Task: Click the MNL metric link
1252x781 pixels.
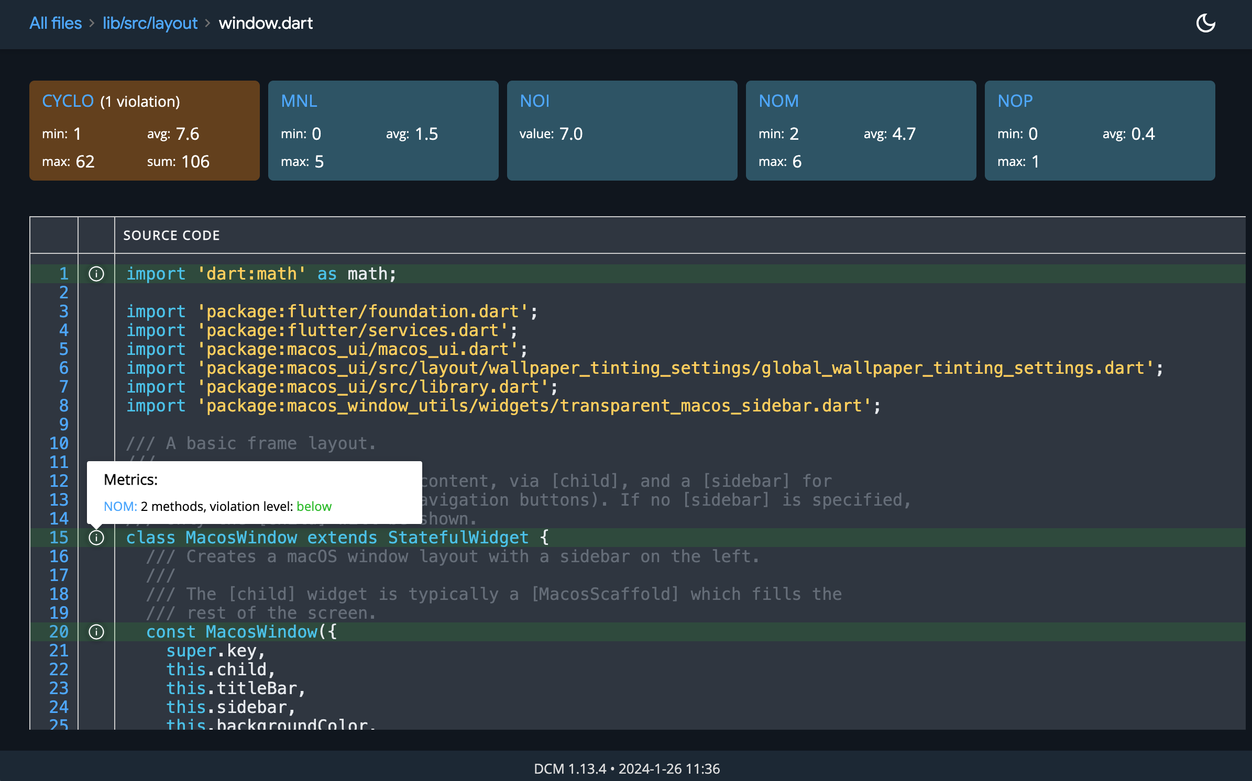Action: [x=299, y=101]
